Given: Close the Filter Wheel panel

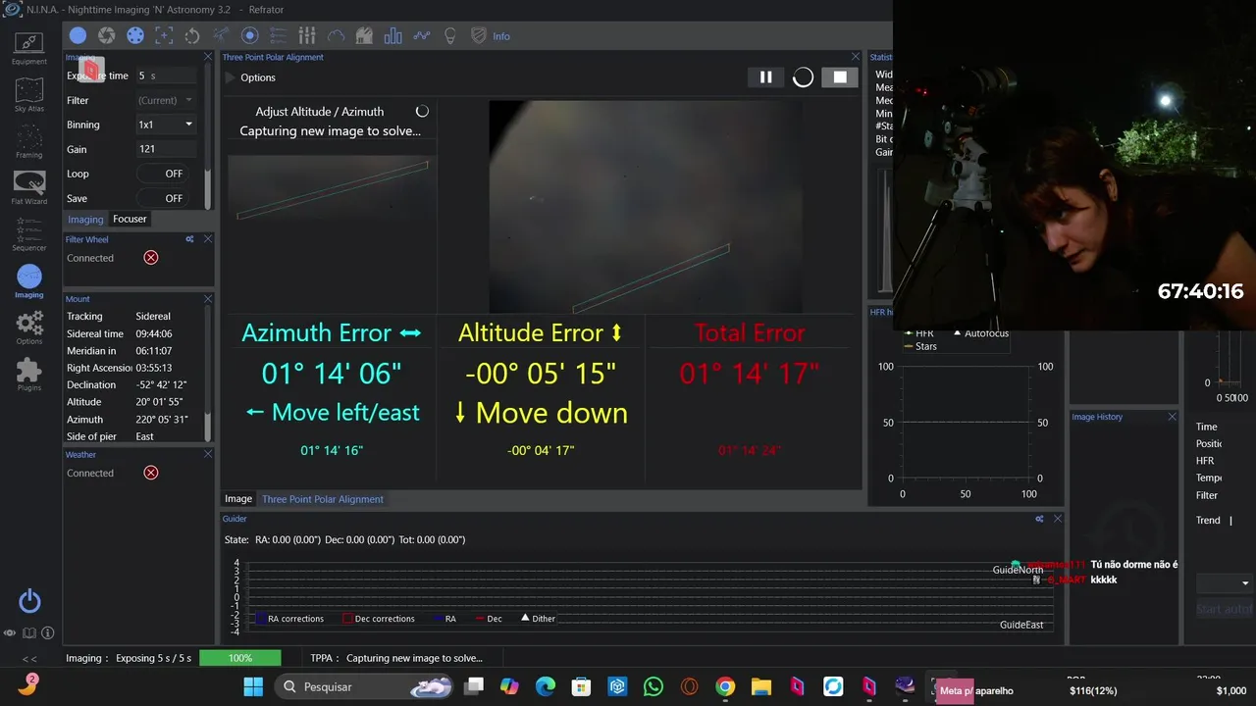Looking at the screenshot, I should 207,239.
